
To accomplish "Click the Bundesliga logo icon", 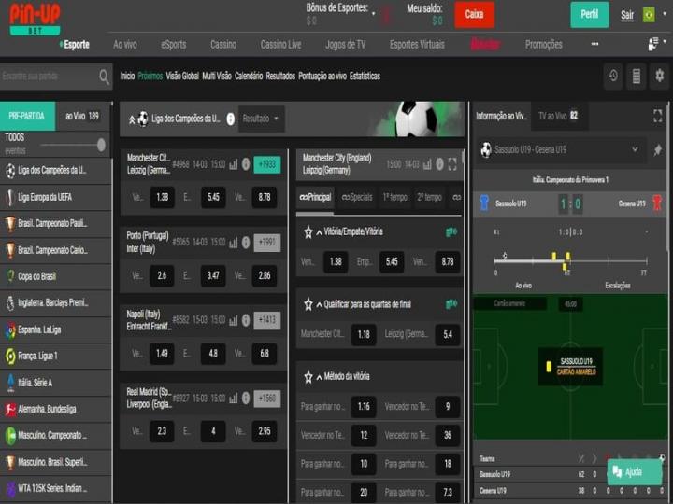I will [10, 410].
